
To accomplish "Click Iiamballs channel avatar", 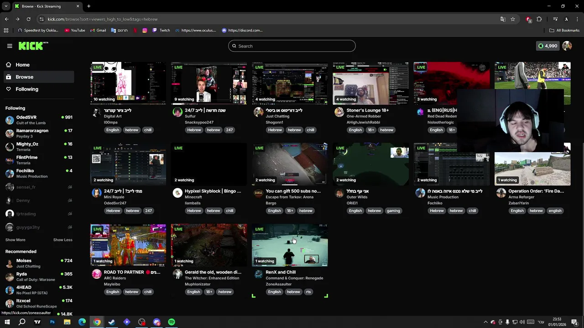I will (177, 193).
